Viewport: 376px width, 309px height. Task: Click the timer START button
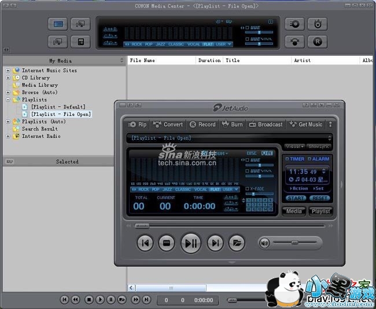pos(296,198)
